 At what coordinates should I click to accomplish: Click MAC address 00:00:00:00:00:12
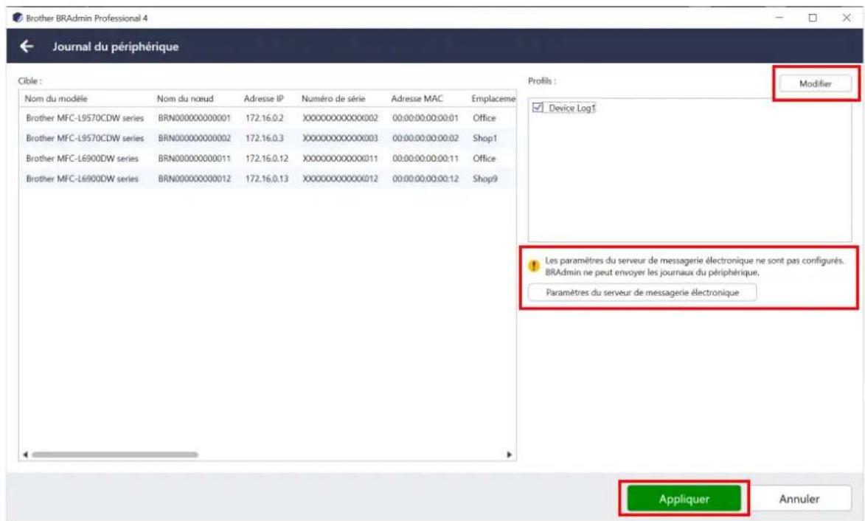(x=425, y=179)
